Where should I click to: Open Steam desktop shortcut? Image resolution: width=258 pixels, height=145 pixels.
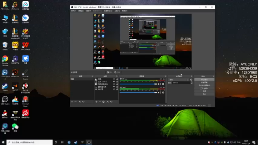[5, 87]
